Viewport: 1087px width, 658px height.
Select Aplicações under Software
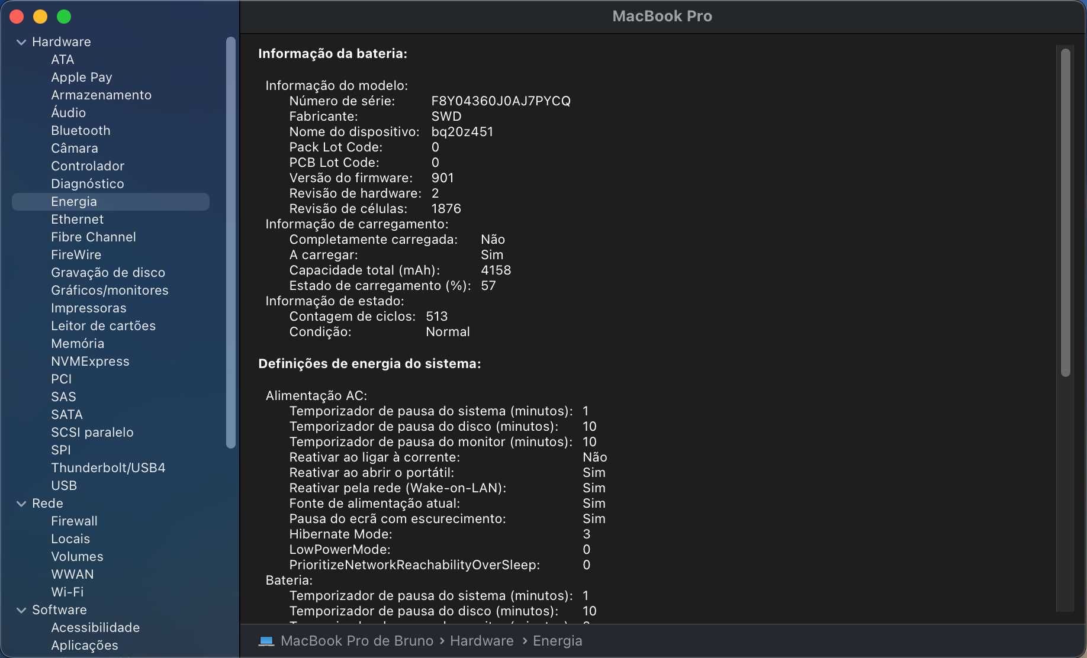click(x=85, y=646)
